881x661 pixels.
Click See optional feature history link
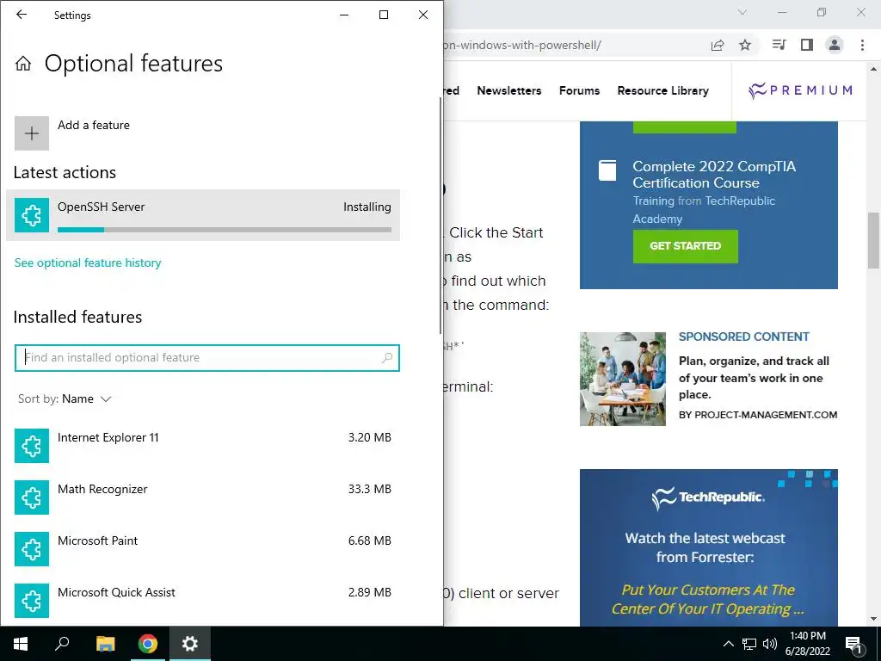(88, 263)
